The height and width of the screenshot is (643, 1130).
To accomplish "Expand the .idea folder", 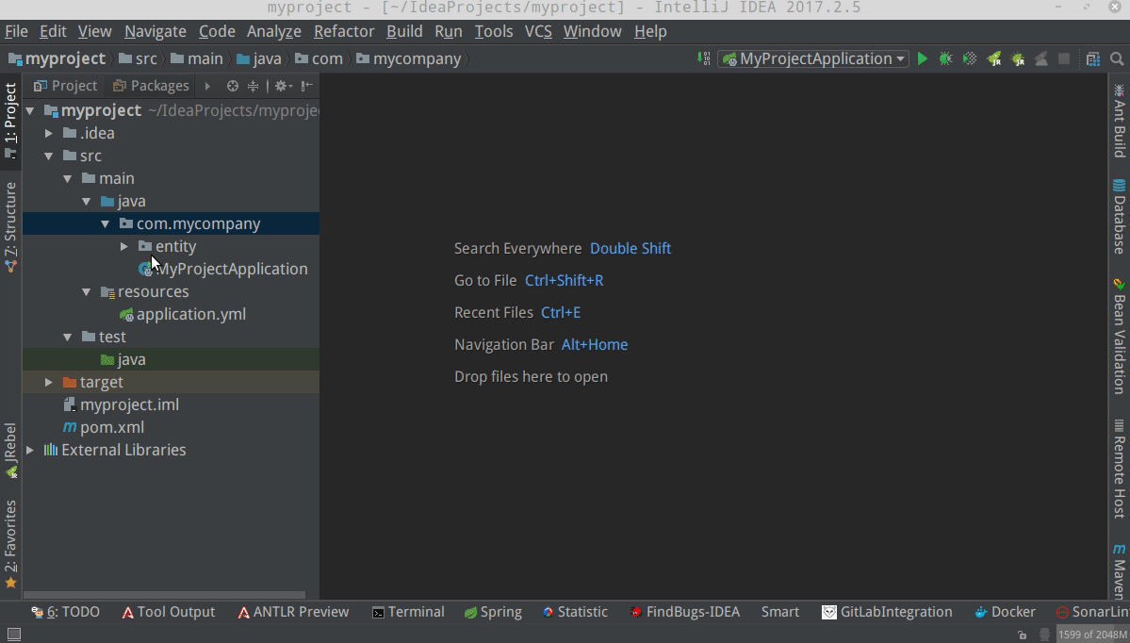I will pos(49,133).
